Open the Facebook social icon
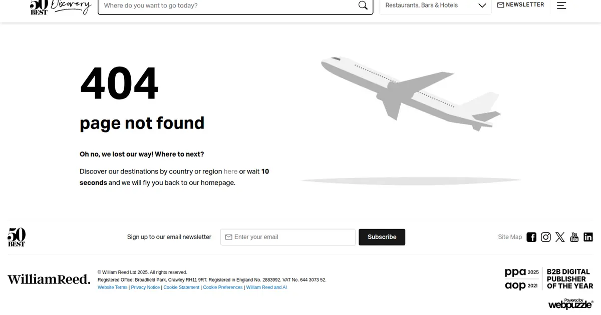Screen dimensions: 601x315 tap(531, 237)
